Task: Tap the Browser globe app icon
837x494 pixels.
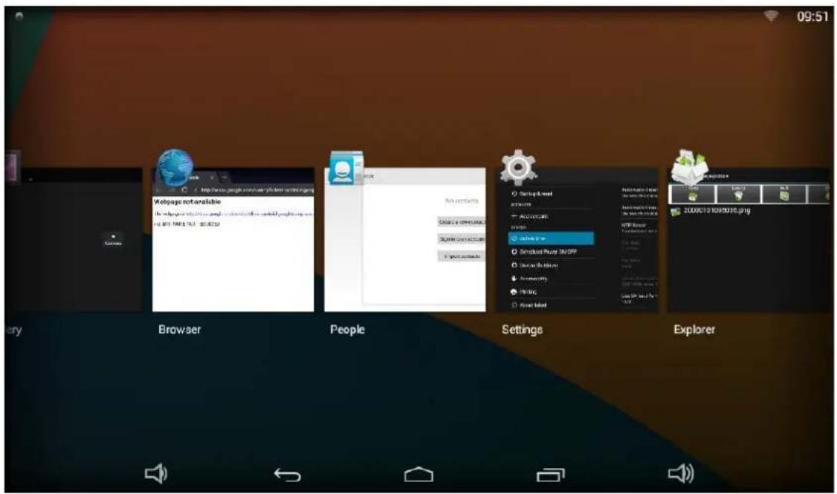Action: pos(175,168)
